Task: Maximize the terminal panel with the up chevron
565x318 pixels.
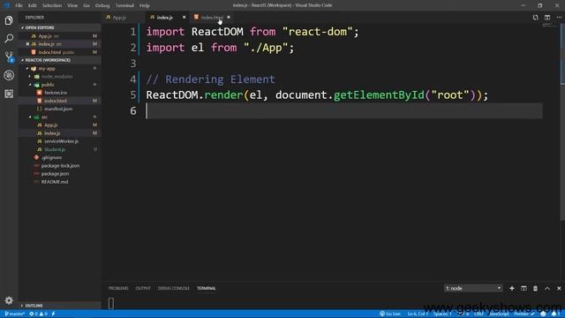Action: coord(547,288)
